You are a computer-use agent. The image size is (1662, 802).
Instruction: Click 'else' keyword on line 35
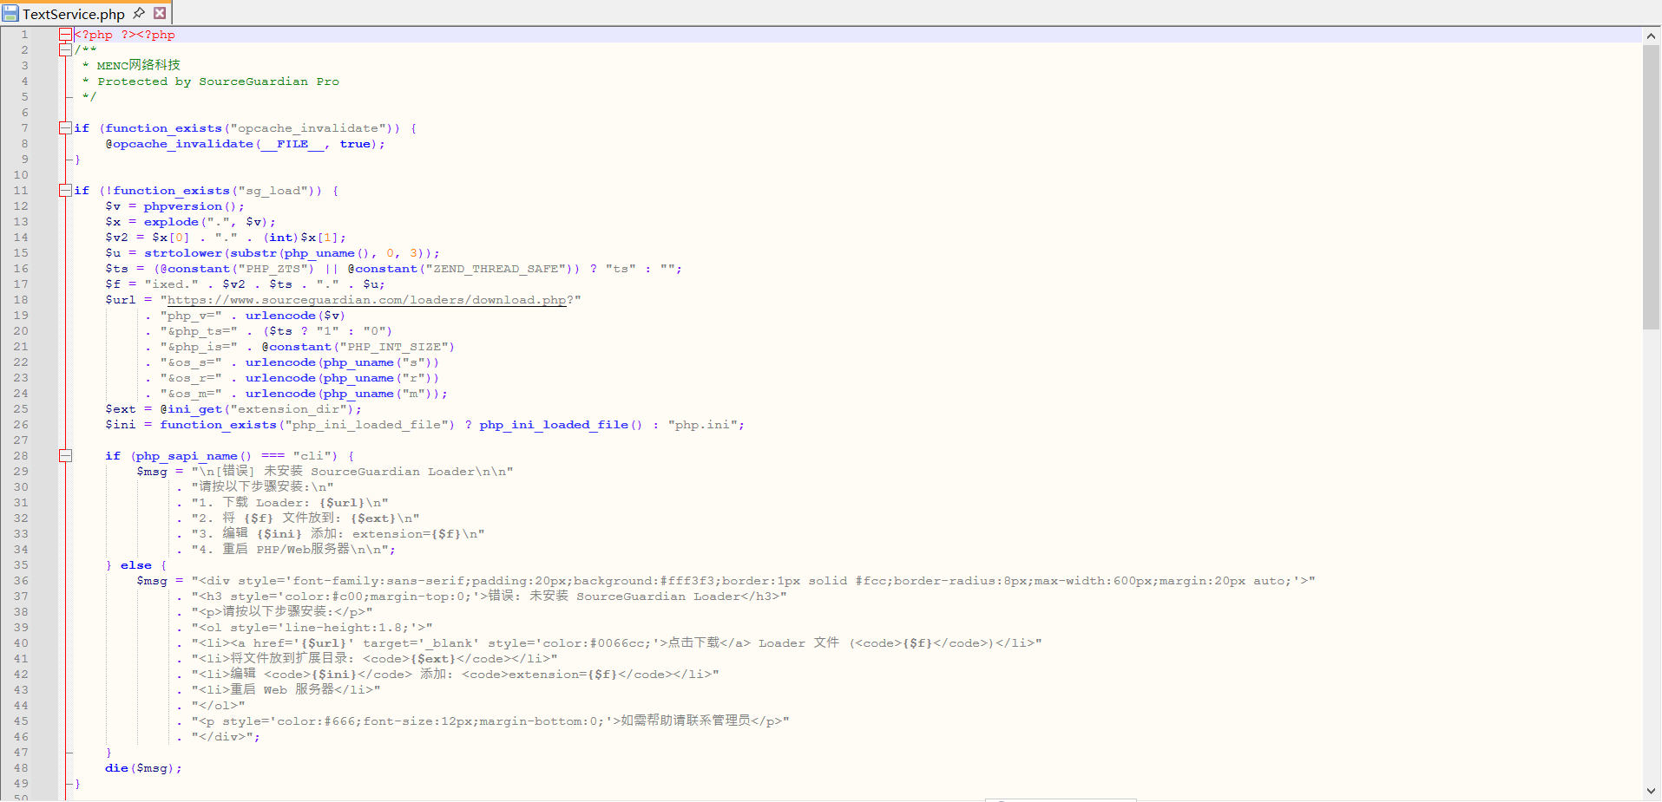tap(136, 565)
